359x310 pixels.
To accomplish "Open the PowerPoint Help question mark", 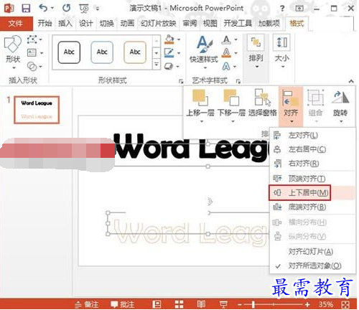I will pyautogui.click(x=282, y=9).
